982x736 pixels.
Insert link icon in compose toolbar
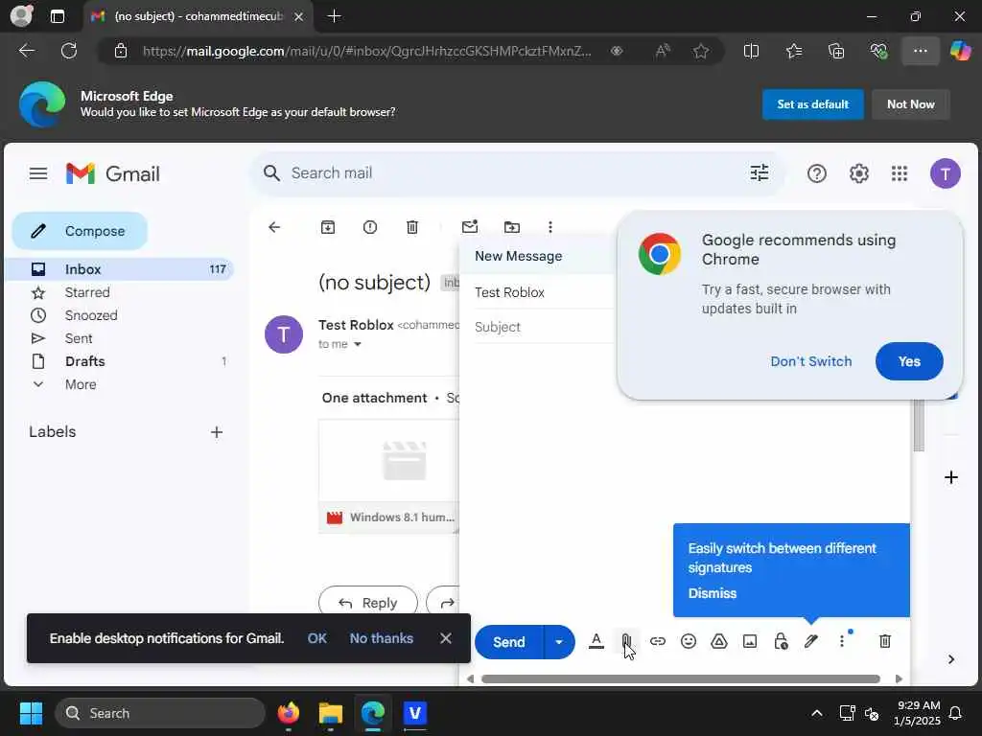pyautogui.click(x=658, y=641)
